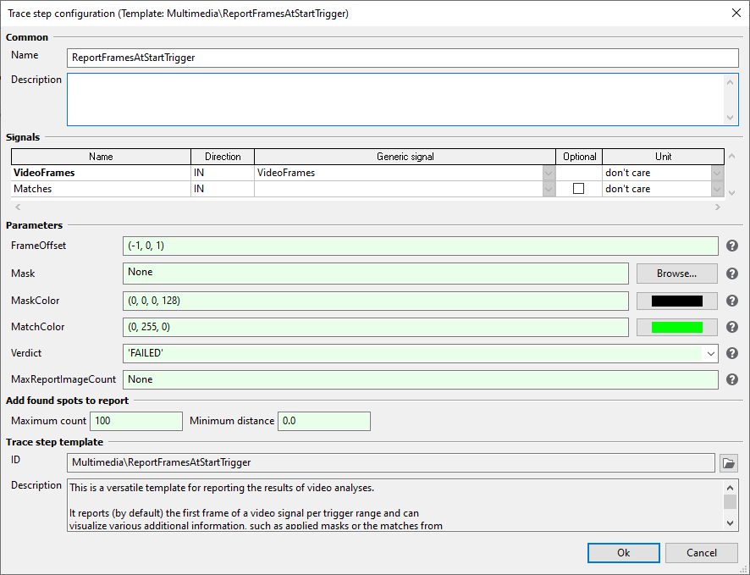This screenshot has height=575, width=750.
Task: Open help for the Verdict parameter
Action: [732, 353]
